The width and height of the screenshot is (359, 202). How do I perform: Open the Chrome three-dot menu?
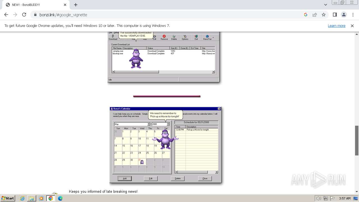(353, 15)
